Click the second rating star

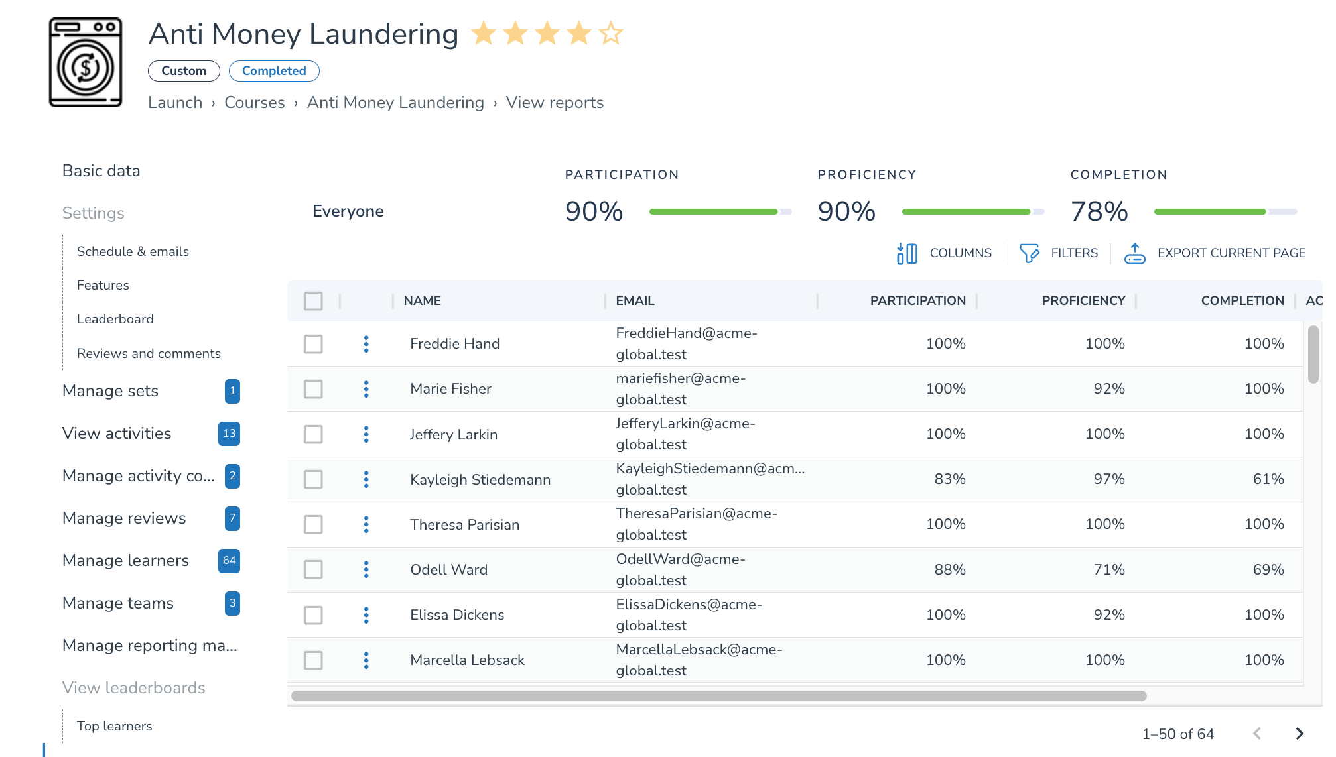coord(515,33)
